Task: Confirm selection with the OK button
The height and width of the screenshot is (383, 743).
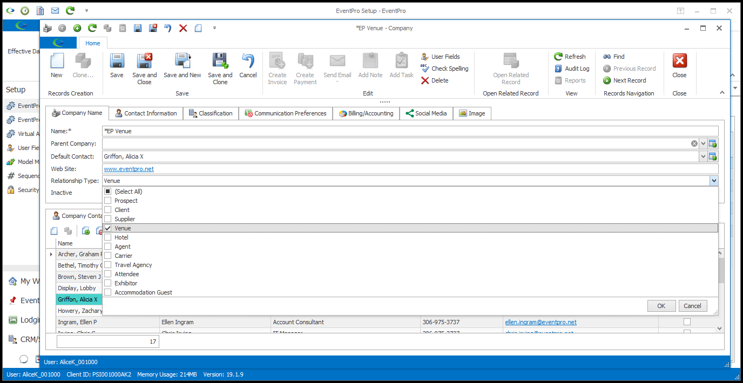Action: point(661,306)
